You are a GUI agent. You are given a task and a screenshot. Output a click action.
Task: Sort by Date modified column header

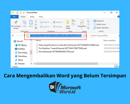pos(109,41)
